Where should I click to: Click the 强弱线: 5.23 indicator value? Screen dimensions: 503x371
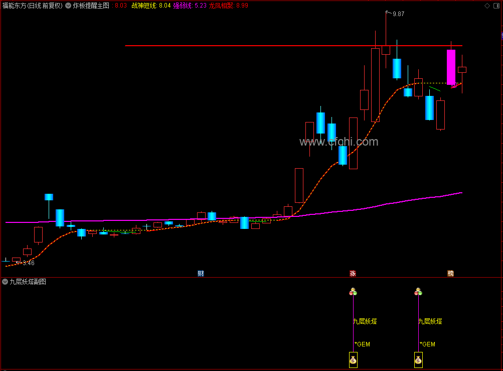[x=190, y=6]
